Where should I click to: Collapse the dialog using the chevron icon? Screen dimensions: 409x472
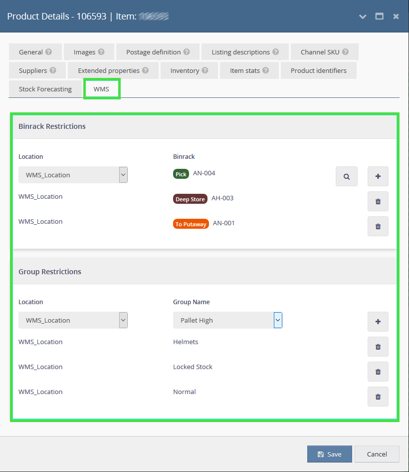coord(363,16)
